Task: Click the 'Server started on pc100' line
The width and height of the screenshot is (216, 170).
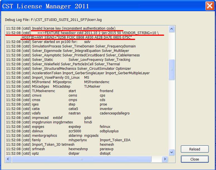Action: [48, 42]
